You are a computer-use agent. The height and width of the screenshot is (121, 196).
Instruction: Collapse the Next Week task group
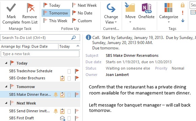point(6,103)
